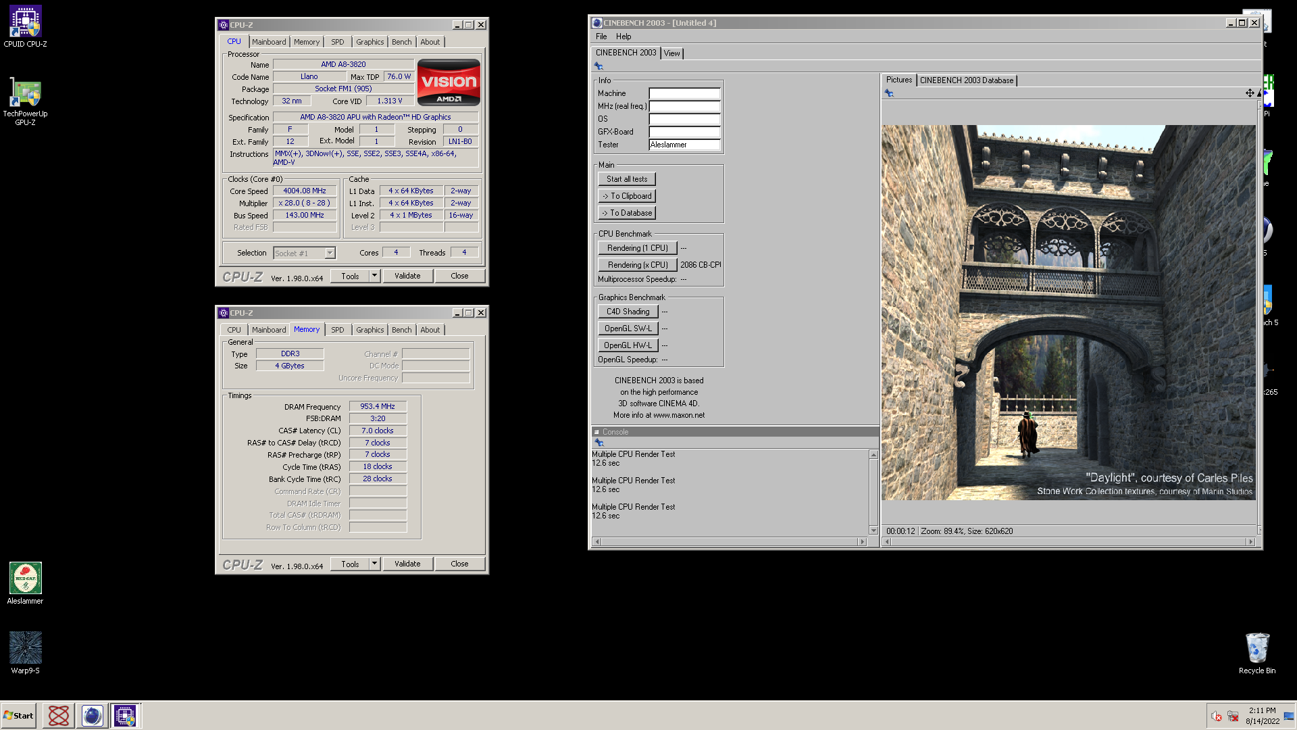1297x730 pixels.
Task: Click the GFX-Board input field
Action: tap(684, 132)
